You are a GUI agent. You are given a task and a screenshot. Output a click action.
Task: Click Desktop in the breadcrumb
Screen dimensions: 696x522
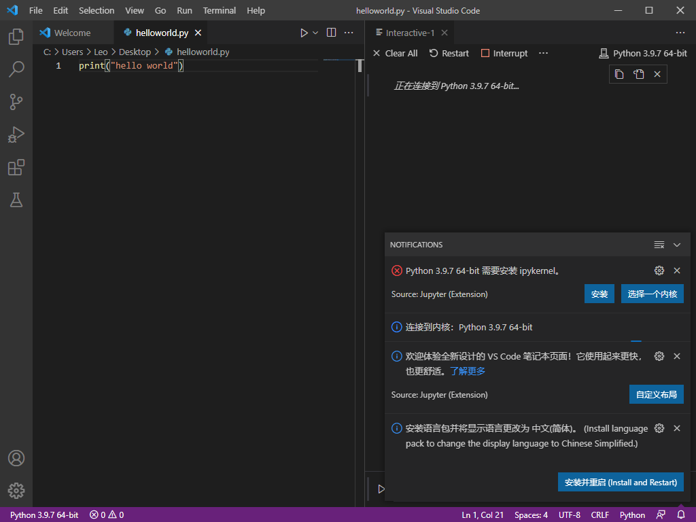click(x=135, y=52)
